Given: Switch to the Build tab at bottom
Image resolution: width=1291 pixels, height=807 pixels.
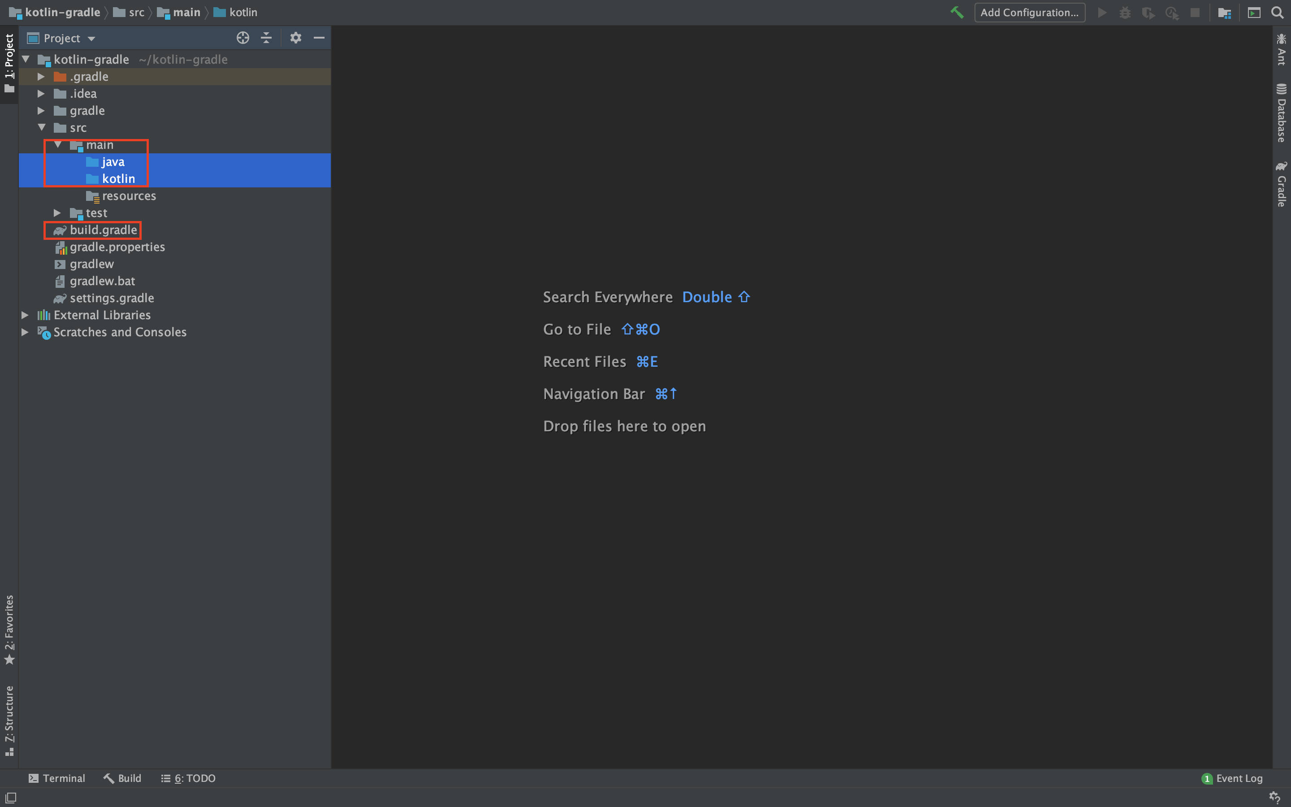Looking at the screenshot, I should tap(121, 778).
